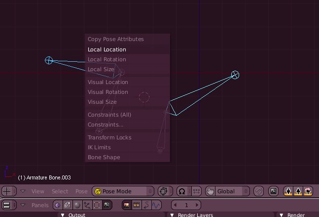
Task: Collapse the 3D view header menus triangle
Action: click(x=23, y=191)
